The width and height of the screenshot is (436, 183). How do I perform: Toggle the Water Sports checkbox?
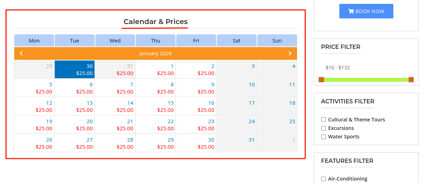click(x=323, y=137)
